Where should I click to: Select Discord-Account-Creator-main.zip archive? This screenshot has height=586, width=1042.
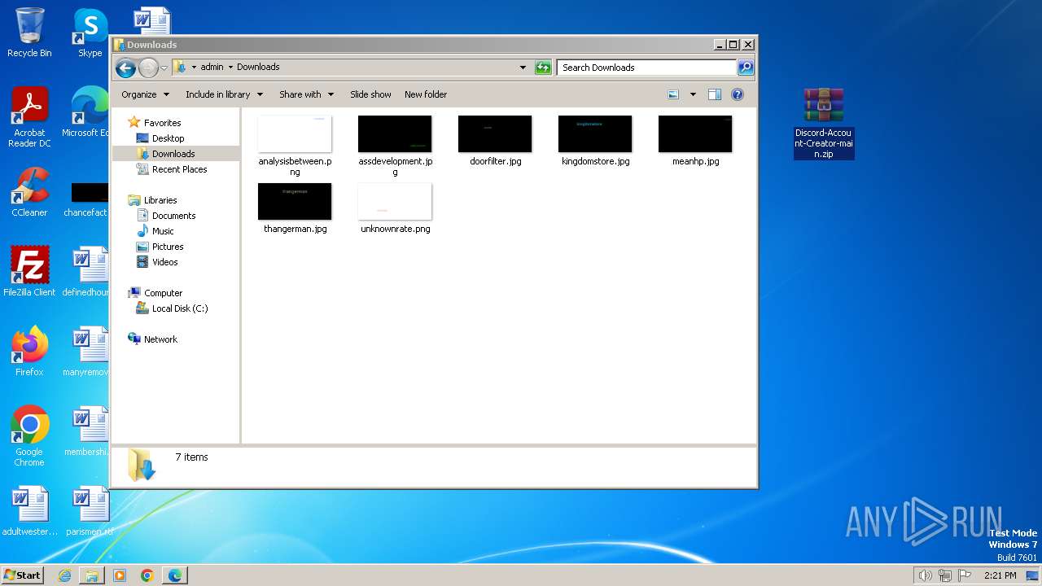[x=824, y=124]
